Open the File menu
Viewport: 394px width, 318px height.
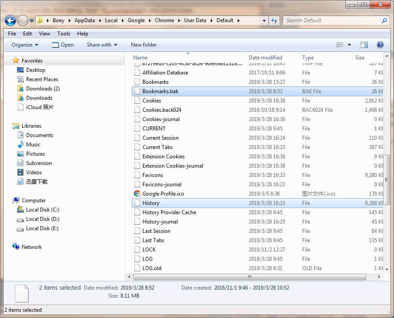coord(12,34)
